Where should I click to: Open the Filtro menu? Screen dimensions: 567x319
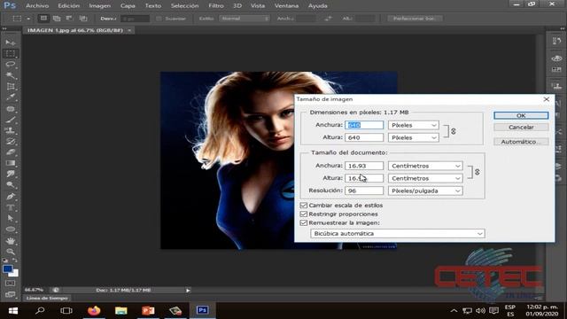coord(216,6)
